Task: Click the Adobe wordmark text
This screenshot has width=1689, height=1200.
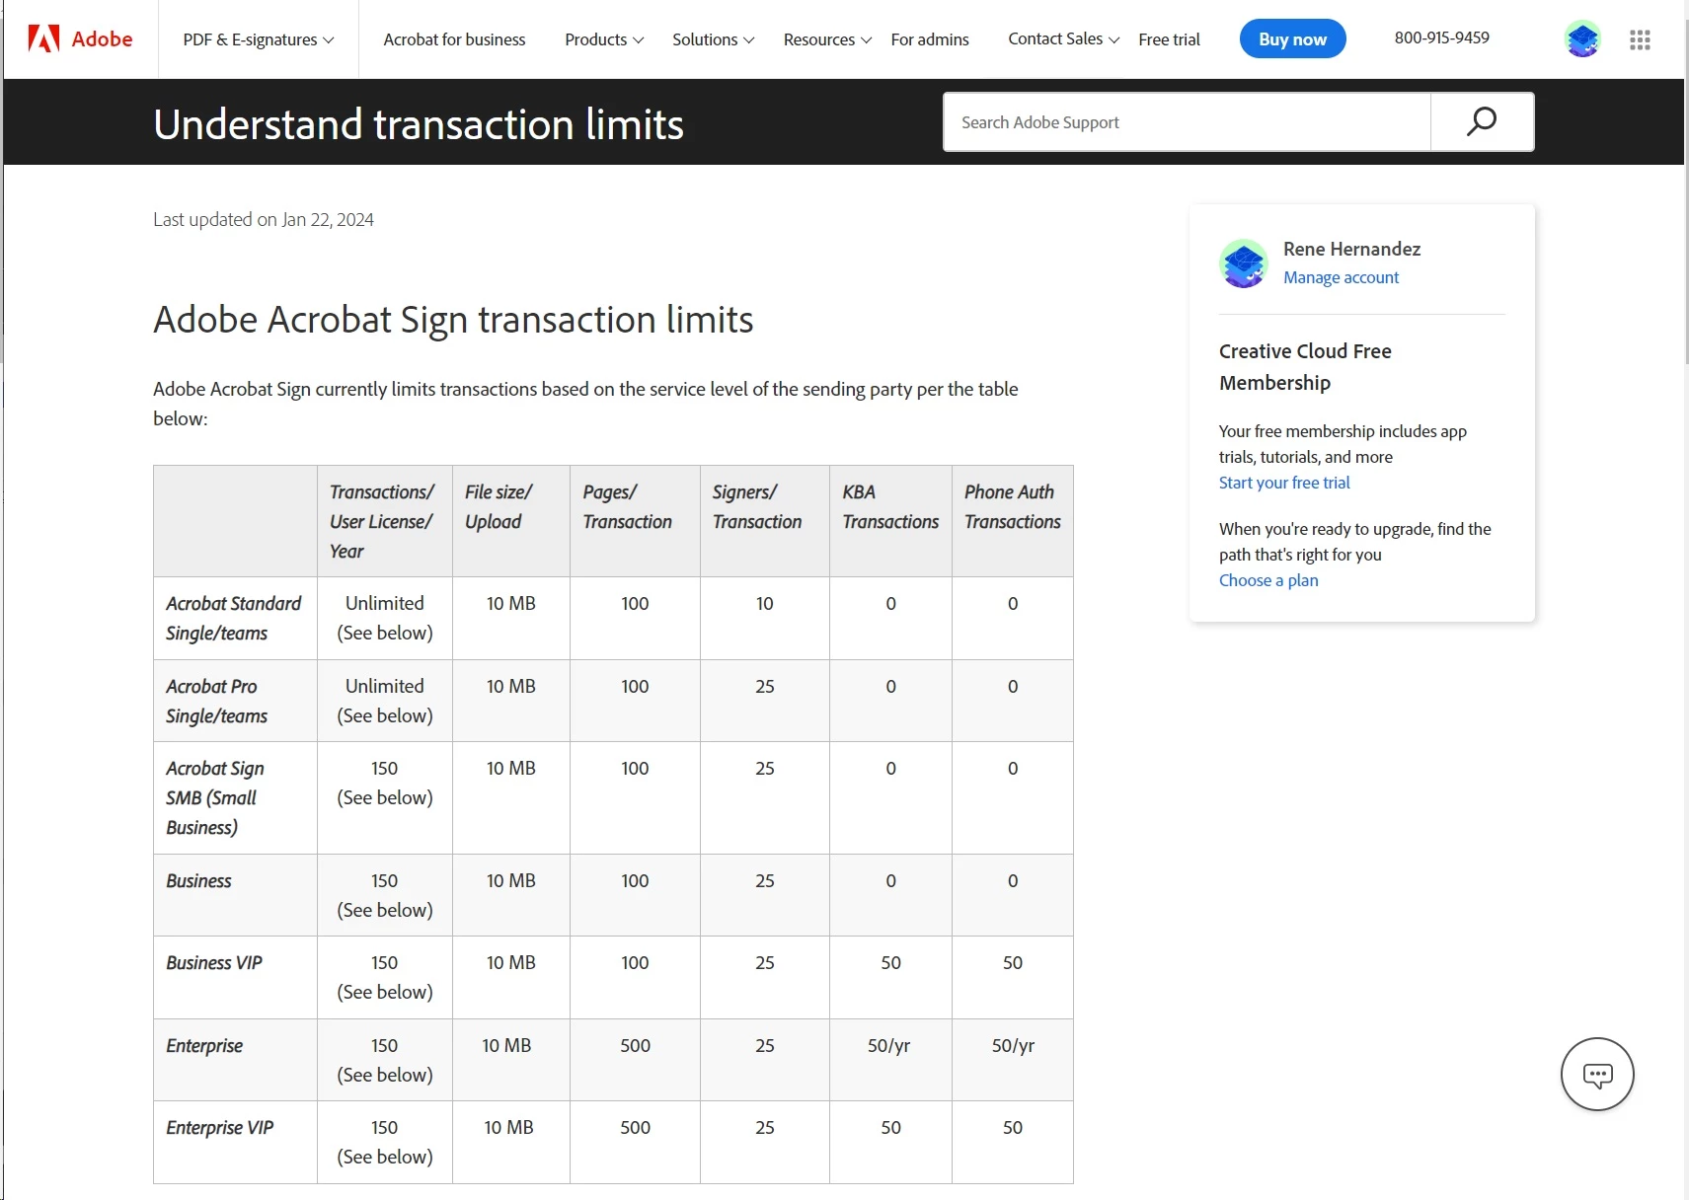Action: pyautogui.click(x=102, y=38)
